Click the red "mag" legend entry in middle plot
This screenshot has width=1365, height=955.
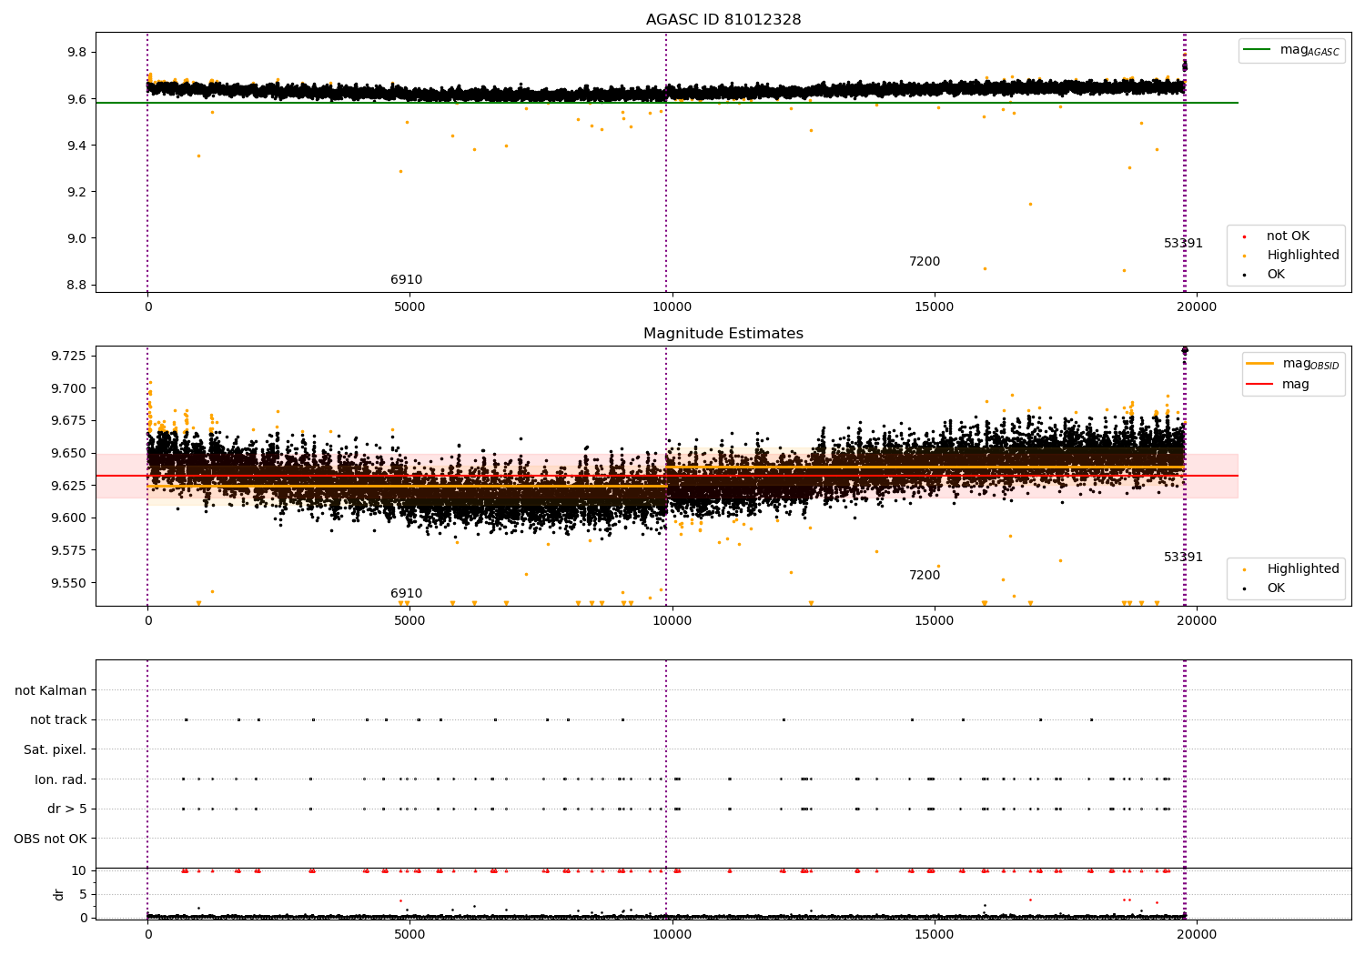pos(1295,385)
